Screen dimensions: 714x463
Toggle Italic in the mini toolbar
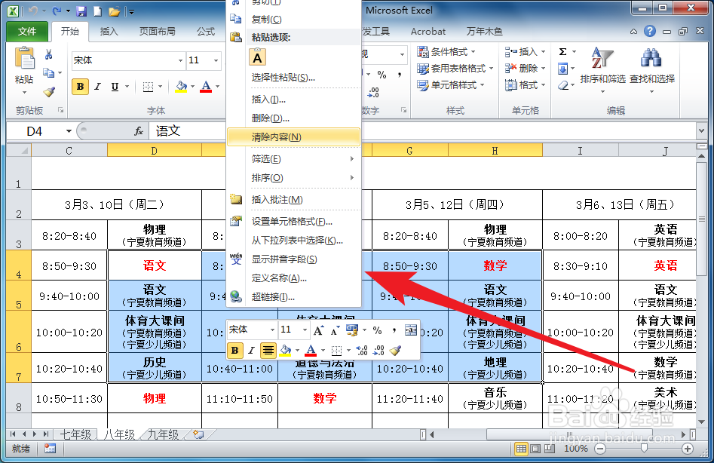pos(251,350)
